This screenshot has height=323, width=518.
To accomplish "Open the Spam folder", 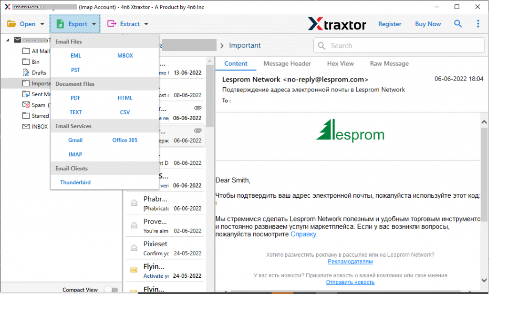I will click(x=36, y=105).
